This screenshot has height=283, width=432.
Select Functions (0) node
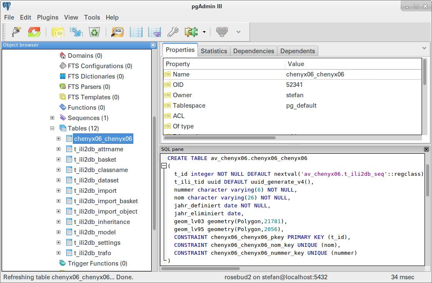click(x=87, y=108)
